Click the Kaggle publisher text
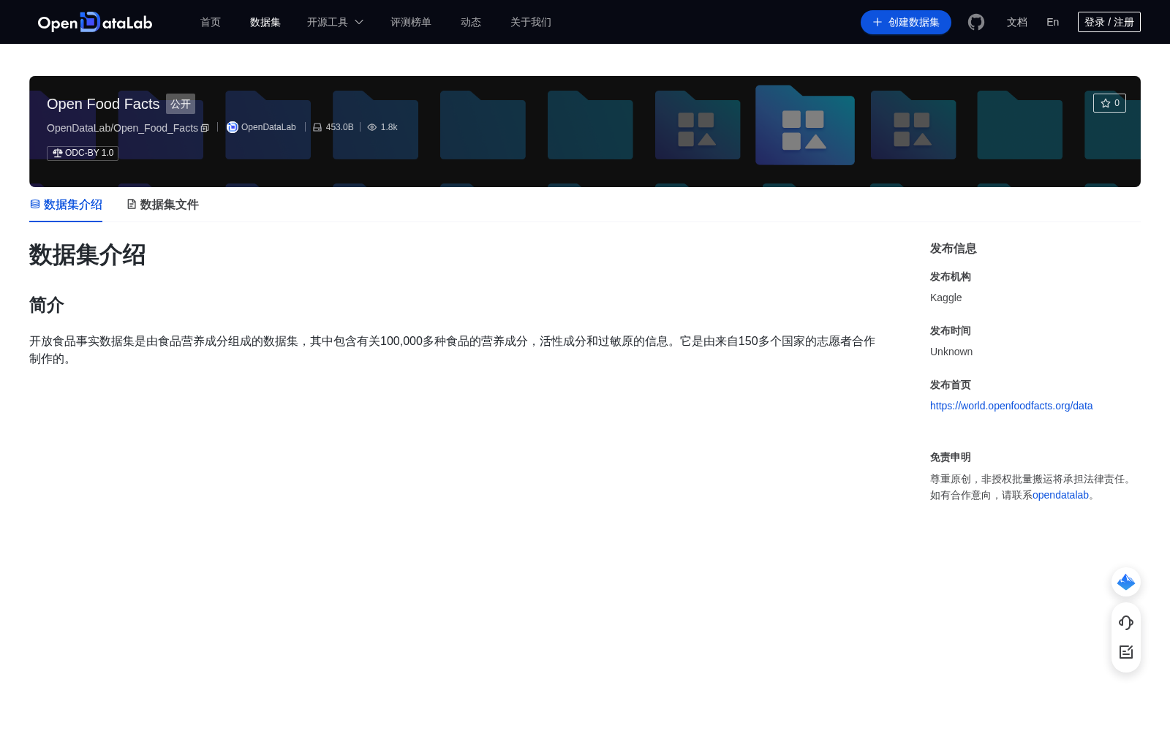Image resolution: width=1170 pixels, height=731 pixels. pyautogui.click(x=946, y=298)
